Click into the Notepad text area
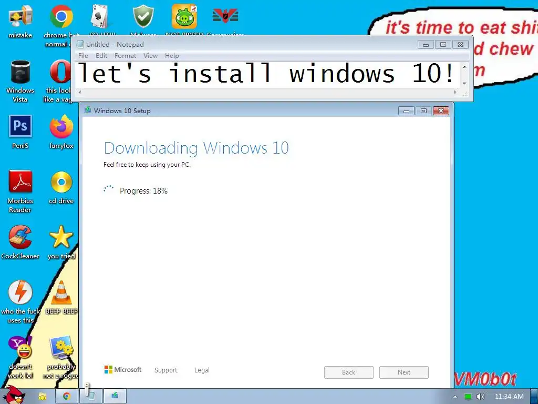The image size is (538, 404). click(267, 75)
